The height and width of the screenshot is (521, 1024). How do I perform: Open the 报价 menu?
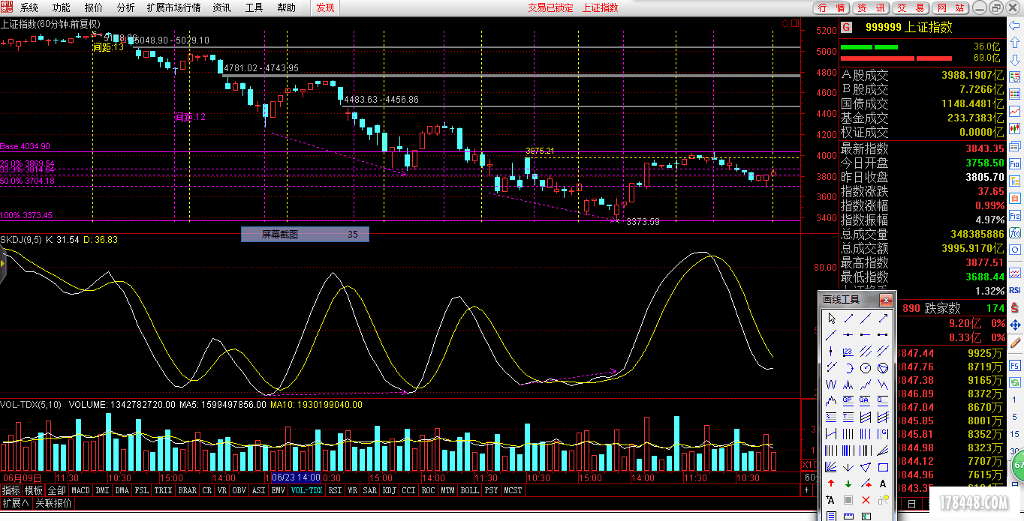click(x=94, y=7)
